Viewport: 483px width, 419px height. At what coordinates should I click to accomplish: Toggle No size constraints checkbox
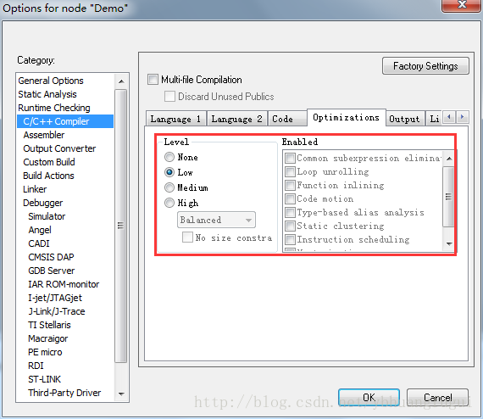click(x=187, y=237)
